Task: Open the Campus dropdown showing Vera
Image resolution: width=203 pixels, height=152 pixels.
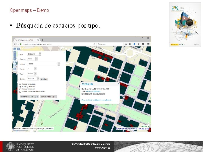Action: 32,59
